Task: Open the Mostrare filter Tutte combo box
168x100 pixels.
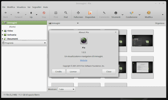Action: pos(67,89)
